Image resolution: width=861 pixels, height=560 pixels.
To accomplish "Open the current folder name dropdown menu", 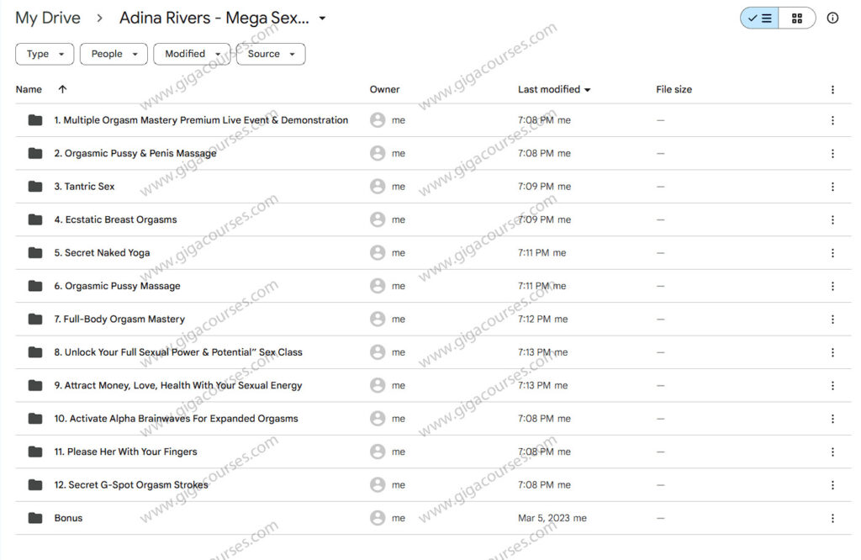I will tap(322, 18).
